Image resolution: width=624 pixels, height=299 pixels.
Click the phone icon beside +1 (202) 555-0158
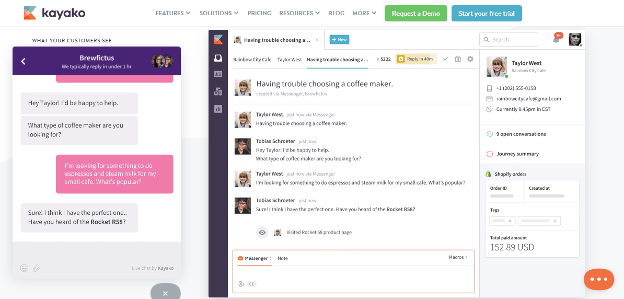[489, 88]
